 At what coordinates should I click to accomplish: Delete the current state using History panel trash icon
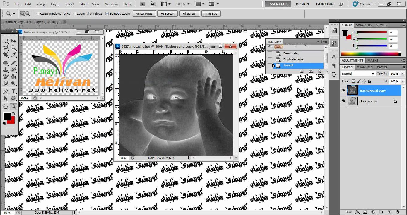coord(320,71)
